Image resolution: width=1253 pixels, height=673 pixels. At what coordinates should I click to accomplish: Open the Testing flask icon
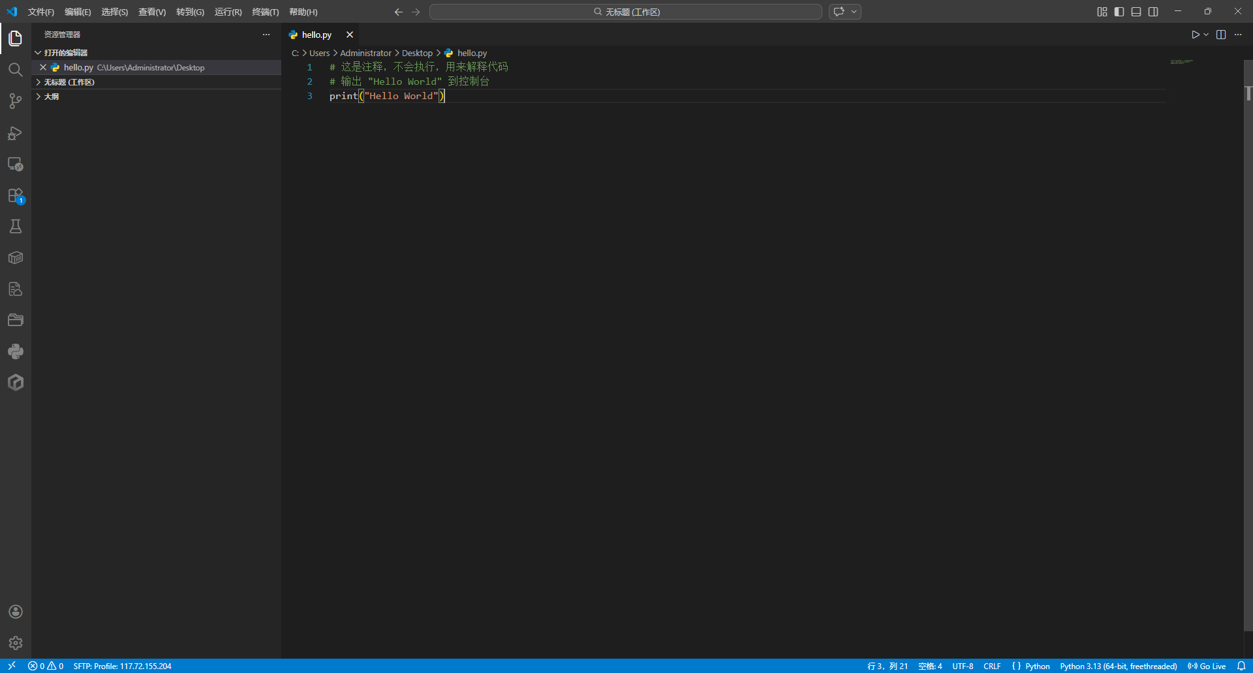pos(16,226)
